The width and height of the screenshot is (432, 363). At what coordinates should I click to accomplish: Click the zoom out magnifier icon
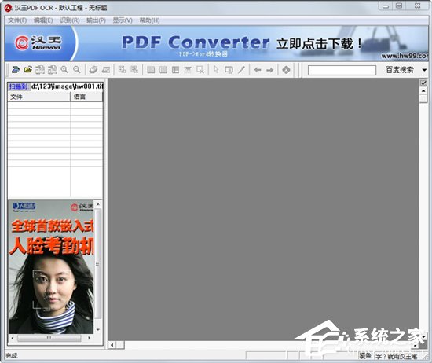coord(77,70)
